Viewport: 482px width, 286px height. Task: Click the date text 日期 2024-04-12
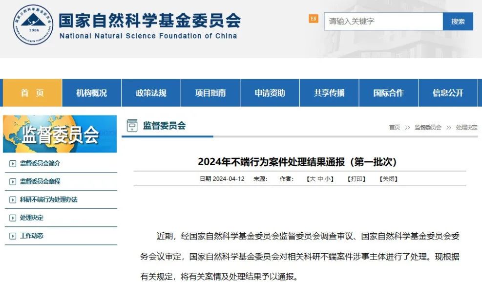222,179
